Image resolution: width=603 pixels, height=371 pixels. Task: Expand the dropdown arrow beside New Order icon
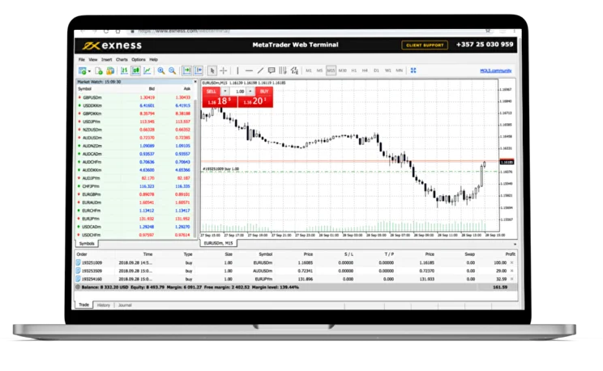pos(89,71)
